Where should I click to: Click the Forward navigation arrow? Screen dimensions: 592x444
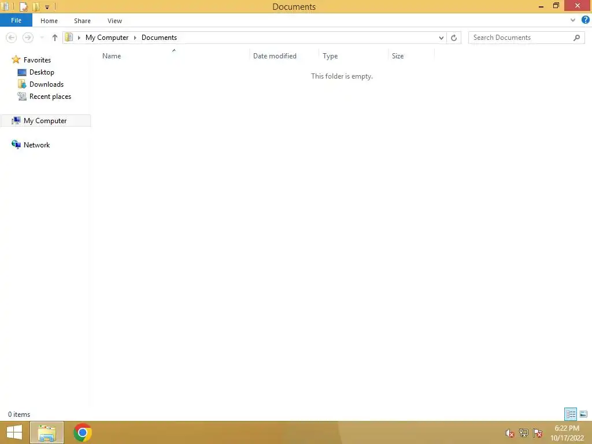28,38
